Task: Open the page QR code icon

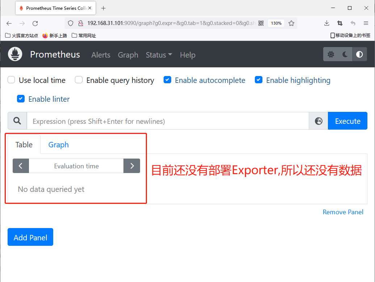Action: (261, 23)
